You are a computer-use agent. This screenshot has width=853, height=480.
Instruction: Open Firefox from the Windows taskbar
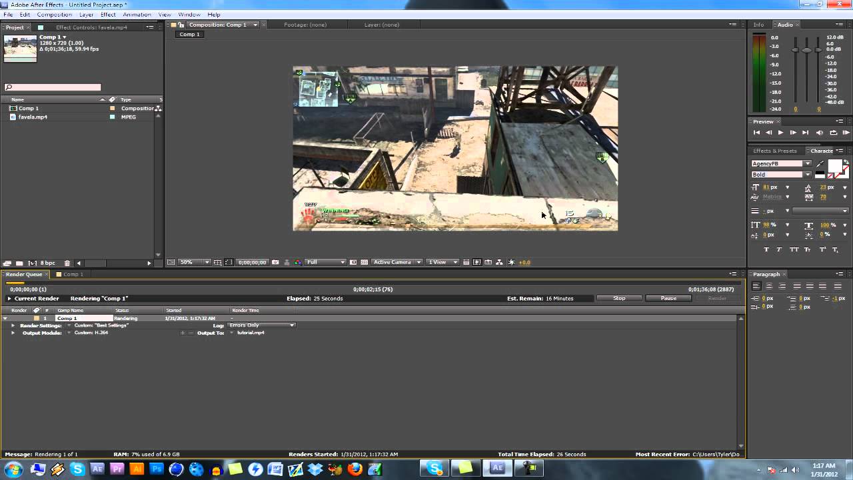pos(355,469)
